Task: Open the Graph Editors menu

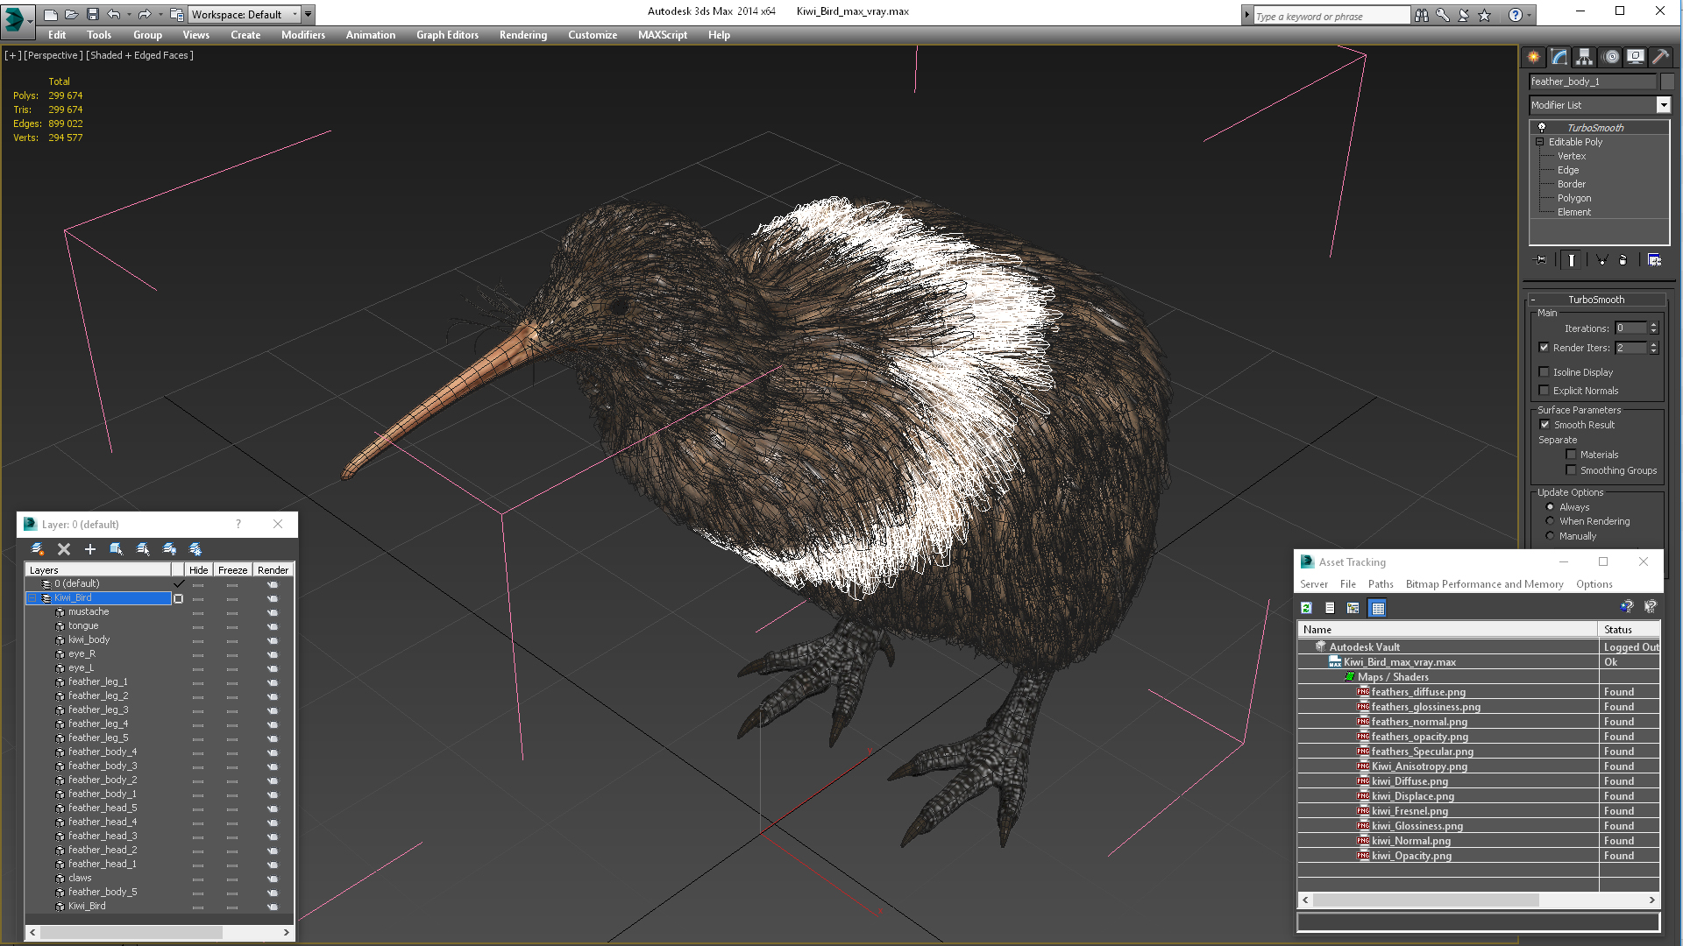Action: 448,35
